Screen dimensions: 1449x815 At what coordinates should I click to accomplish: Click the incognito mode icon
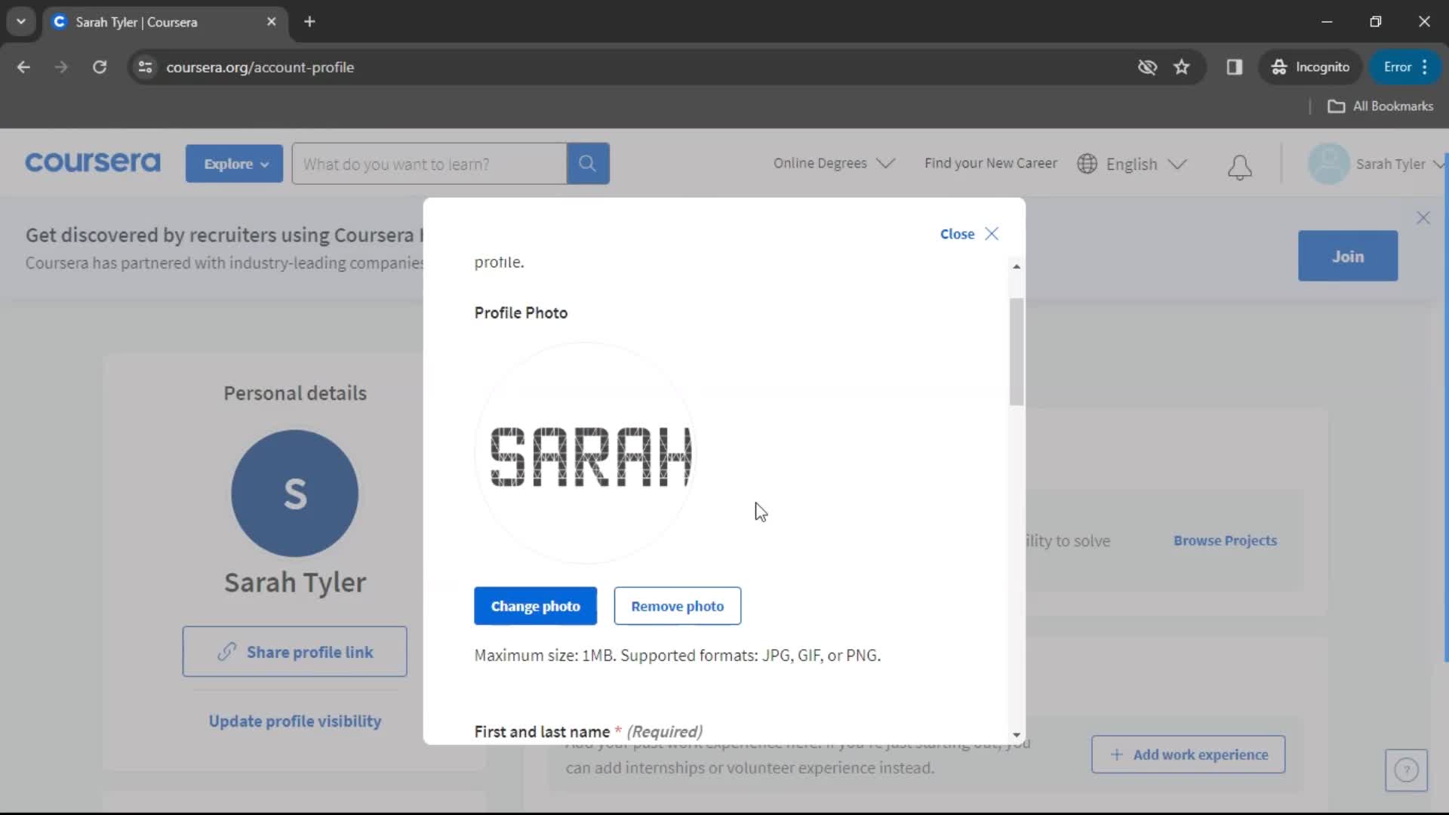pos(1278,66)
